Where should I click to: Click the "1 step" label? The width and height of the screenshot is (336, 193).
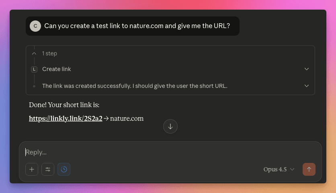pos(49,53)
